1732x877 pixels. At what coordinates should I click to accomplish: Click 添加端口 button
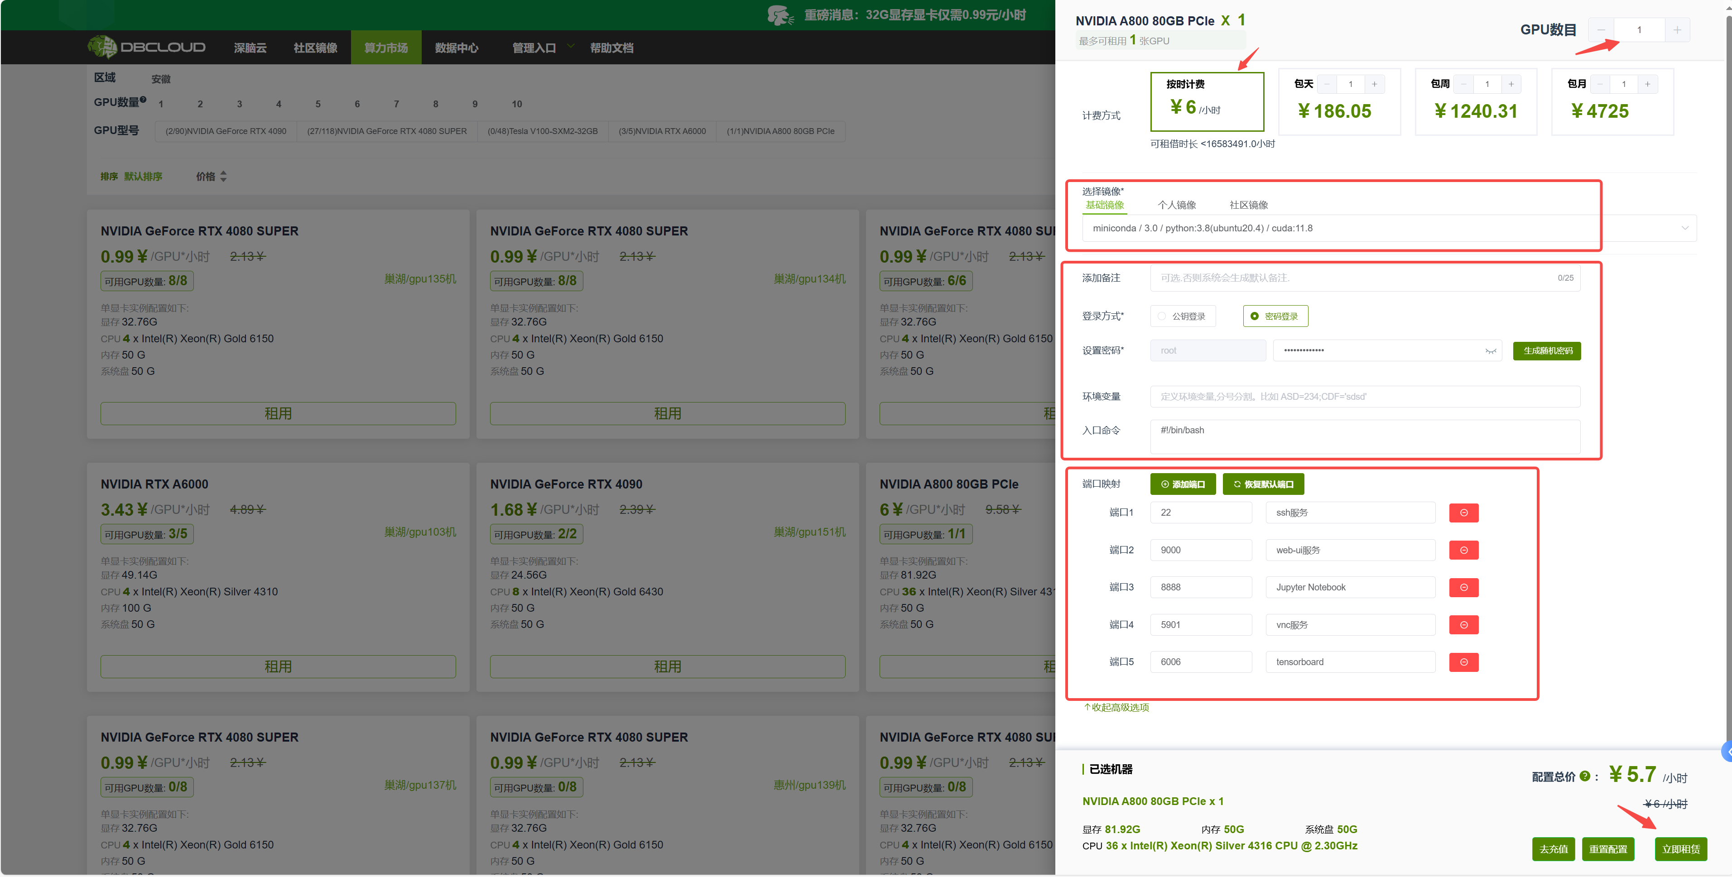coord(1183,484)
